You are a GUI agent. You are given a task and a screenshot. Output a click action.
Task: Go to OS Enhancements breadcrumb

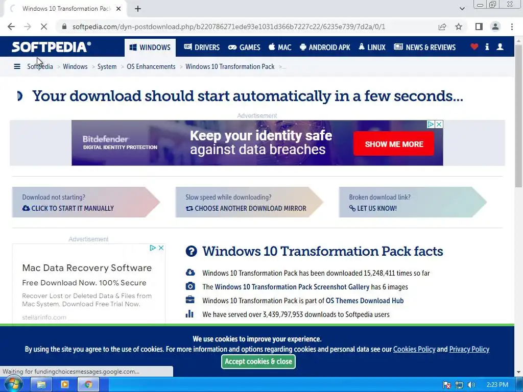coord(151,67)
